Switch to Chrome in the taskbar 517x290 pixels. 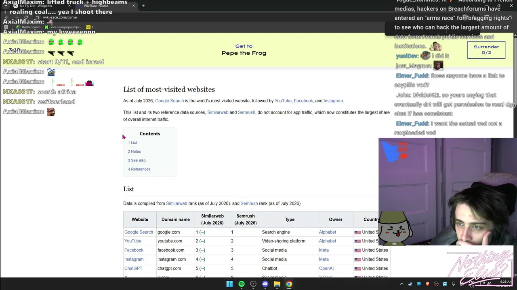[x=289, y=284]
